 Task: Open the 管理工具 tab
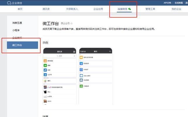150,9
